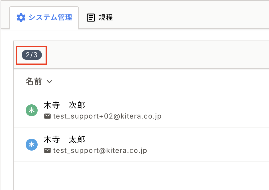This screenshot has width=269, height=190.
Task: Click the blue avatar of 木寺 太郎
Action: point(32,145)
